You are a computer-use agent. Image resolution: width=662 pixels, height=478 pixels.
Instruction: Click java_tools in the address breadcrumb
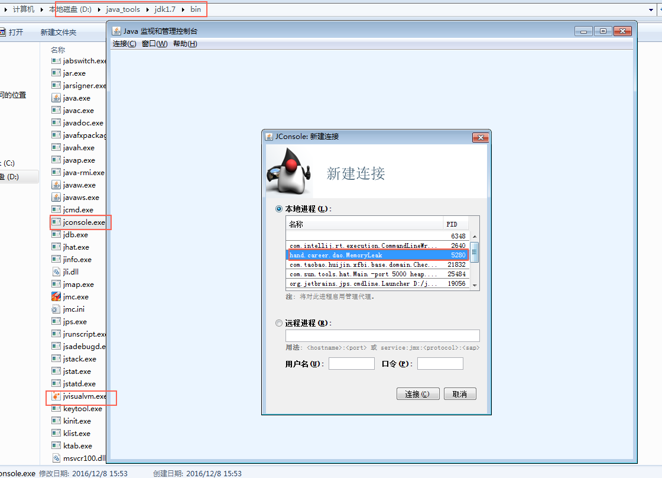tap(123, 9)
